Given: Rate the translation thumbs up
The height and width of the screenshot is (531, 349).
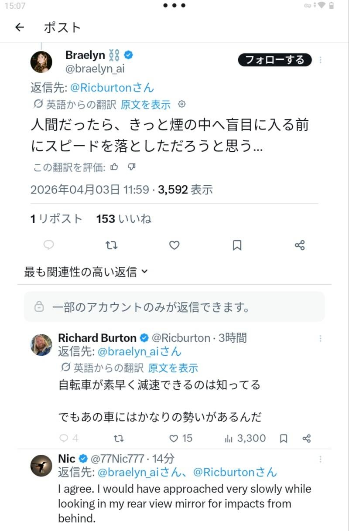Looking at the screenshot, I should (114, 167).
